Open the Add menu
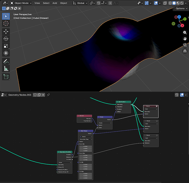189x183 pixels. coord(55,3)
